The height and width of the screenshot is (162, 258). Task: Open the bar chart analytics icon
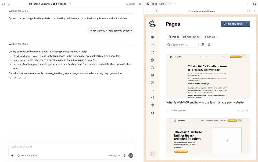[152, 98]
